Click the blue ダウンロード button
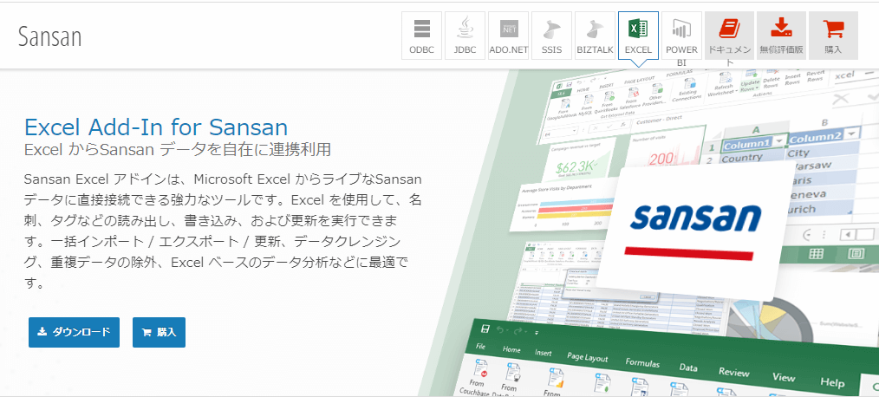The height and width of the screenshot is (397, 879). (74, 332)
